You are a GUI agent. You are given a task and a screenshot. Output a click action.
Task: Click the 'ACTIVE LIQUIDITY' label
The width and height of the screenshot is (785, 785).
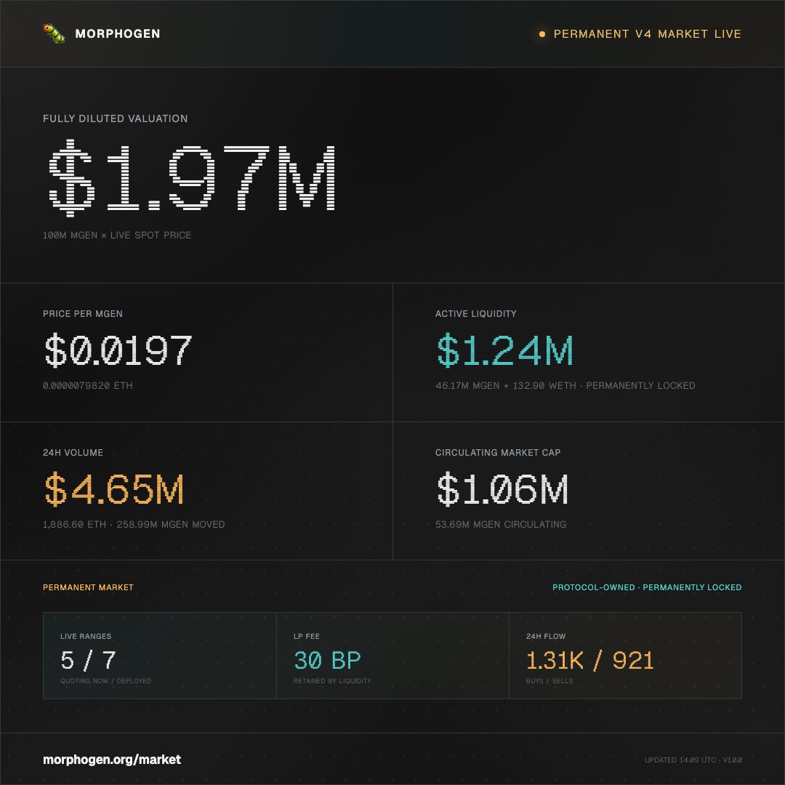475,314
